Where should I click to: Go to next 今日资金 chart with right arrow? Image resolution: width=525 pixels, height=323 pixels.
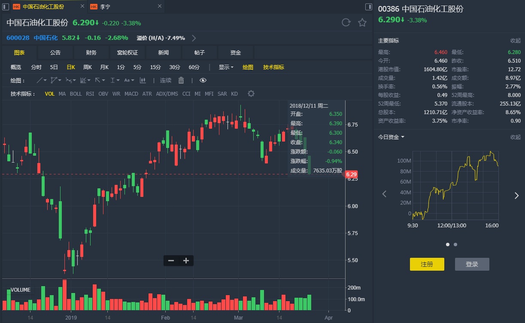516,196
